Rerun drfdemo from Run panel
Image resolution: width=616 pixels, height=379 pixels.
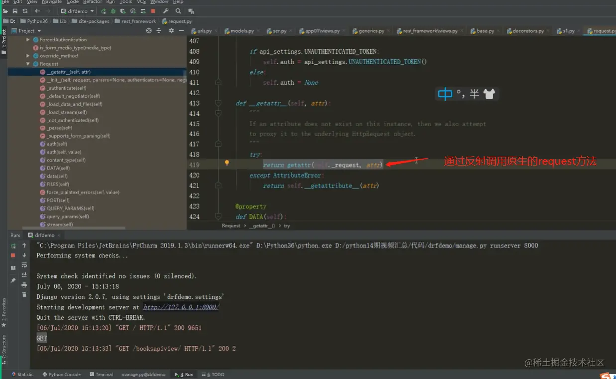pyautogui.click(x=13, y=246)
